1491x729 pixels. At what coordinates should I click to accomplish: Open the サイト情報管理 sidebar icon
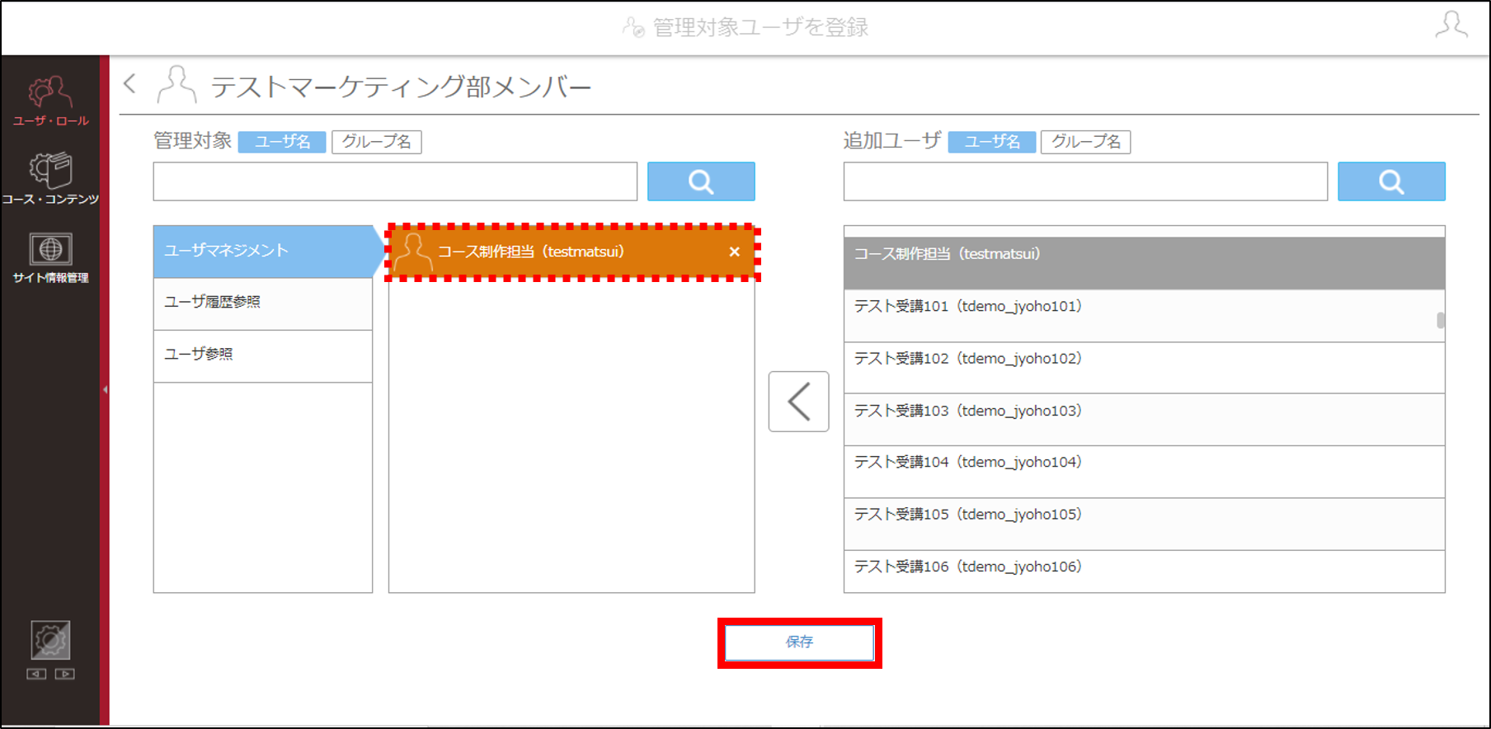click(x=50, y=257)
